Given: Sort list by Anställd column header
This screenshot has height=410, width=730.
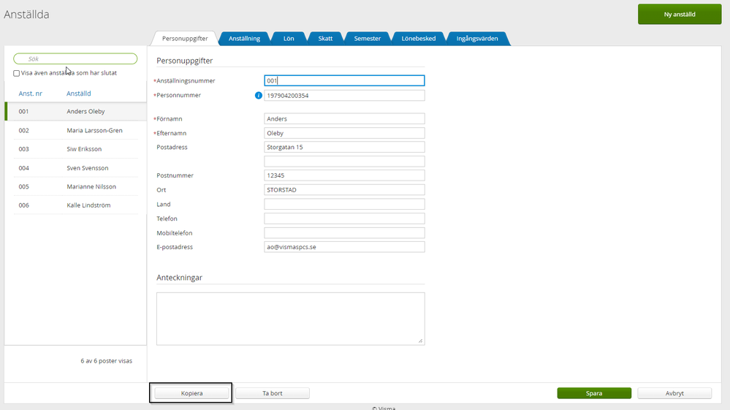Looking at the screenshot, I should [79, 94].
